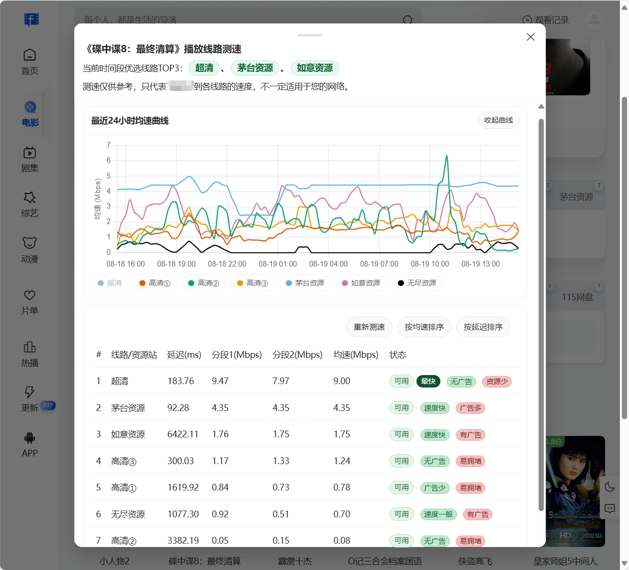The width and height of the screenshot is (629, 570).
Task: Click 高清③ row name in table
Action: click(x=124, y=461)
